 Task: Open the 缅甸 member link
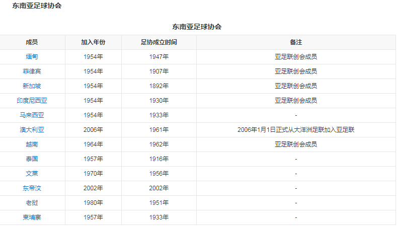pyautogui.click(x=32, y=57)
